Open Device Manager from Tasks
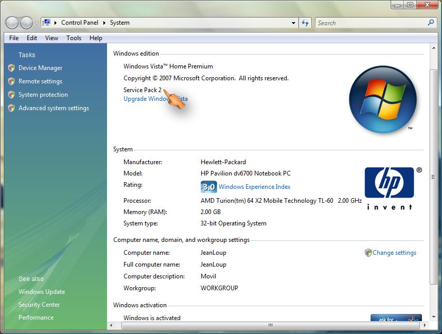Screen dimensions: 442x334 click(41, 68)
